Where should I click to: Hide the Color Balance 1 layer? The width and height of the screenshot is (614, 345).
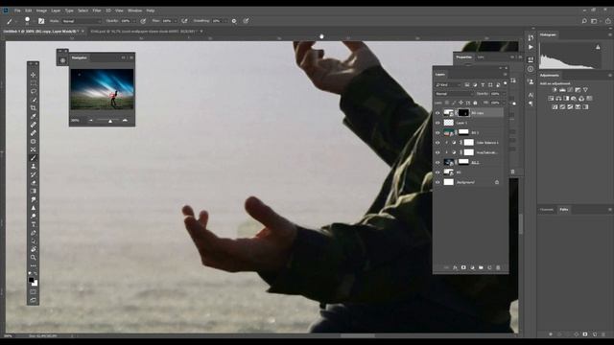437,143
